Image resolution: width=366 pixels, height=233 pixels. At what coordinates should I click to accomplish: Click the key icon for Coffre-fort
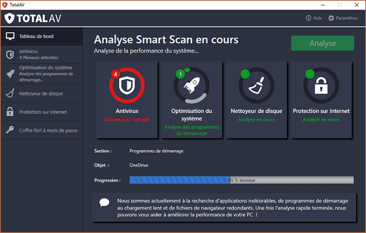pos(10,130)
